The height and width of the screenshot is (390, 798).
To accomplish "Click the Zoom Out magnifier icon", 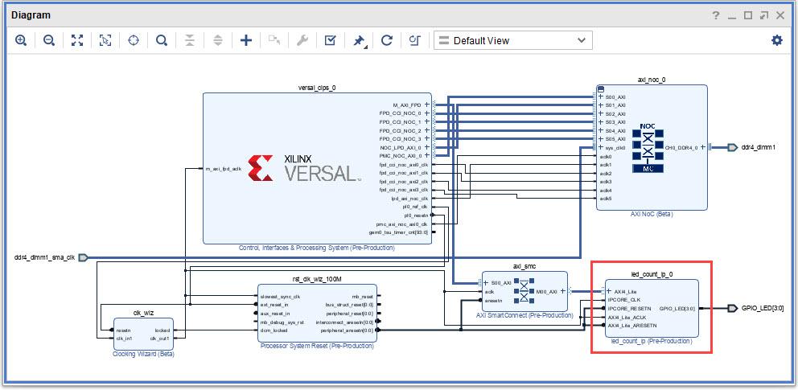I will (x=48, y=40).
